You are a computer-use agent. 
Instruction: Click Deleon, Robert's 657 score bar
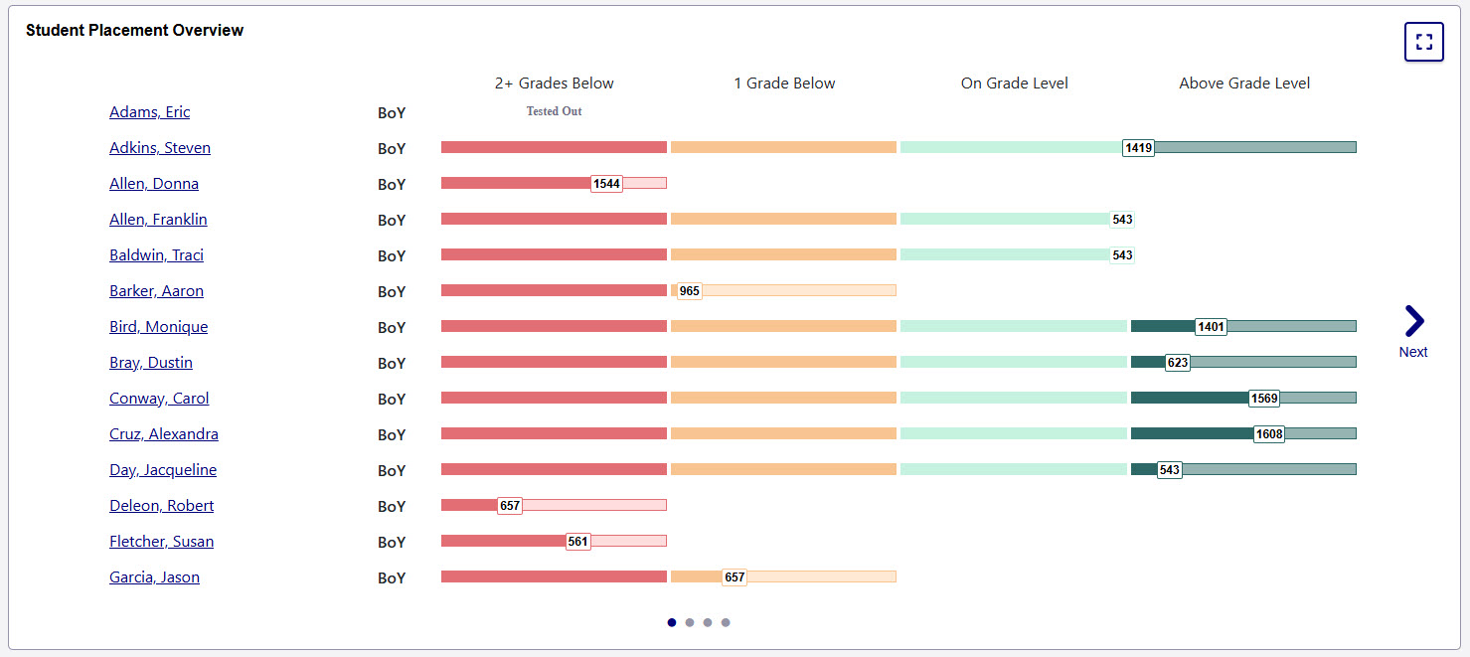coord(510,506)
